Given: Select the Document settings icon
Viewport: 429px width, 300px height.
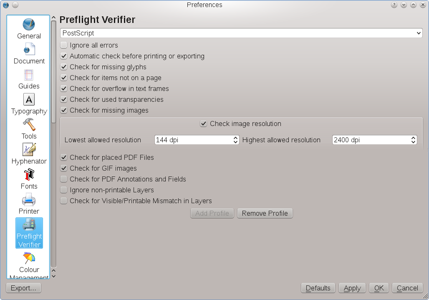Looking at the screenshot, I should 29,50.
